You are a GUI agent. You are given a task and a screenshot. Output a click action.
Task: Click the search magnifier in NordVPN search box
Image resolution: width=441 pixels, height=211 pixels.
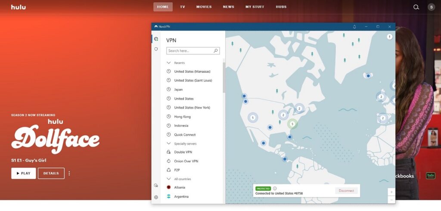click(x=216, y=51)
